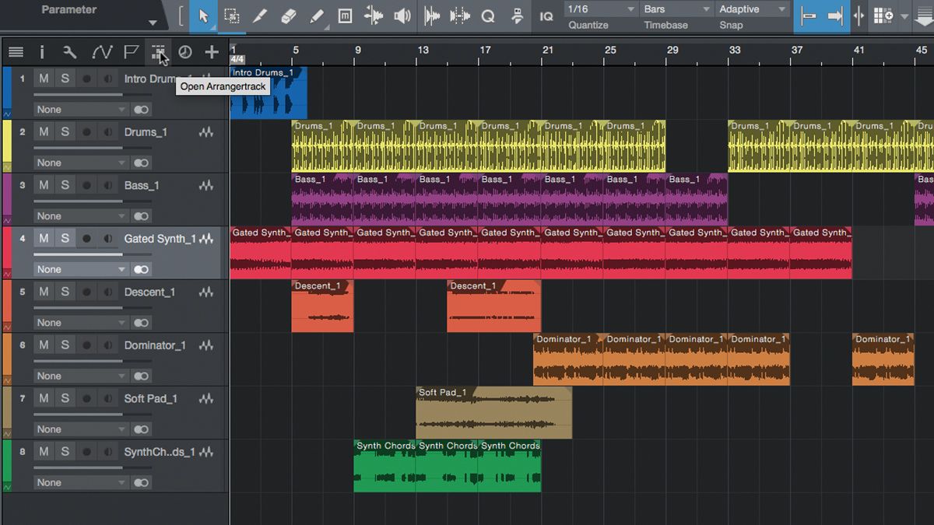Open the track inspector wrench icon
This screenshot has width=934, height=525.
coord(69,51)
